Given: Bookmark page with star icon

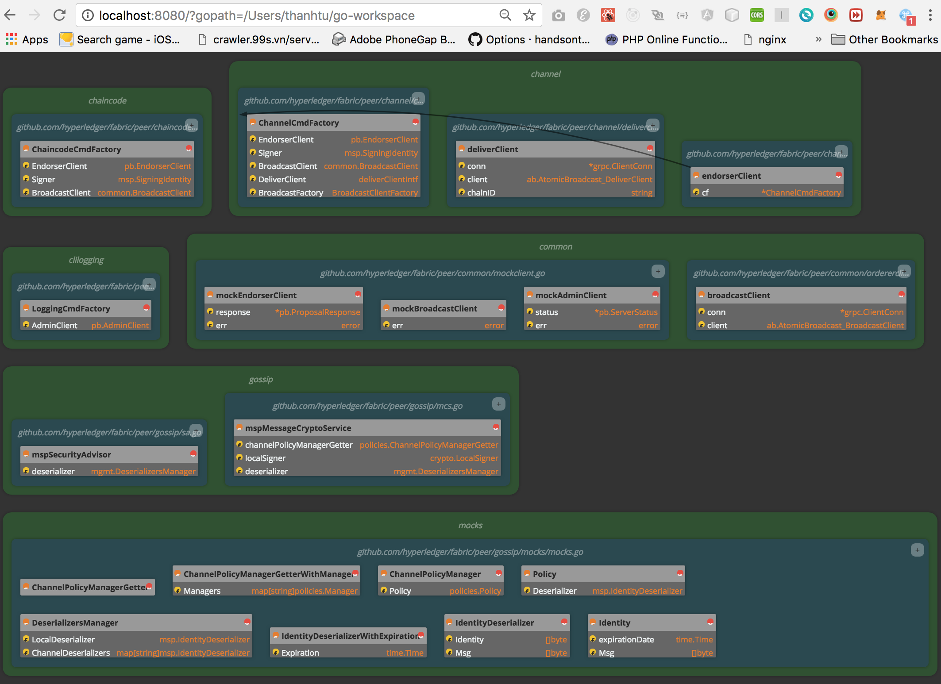Looking at the screenshot, I should [x=529, y=15].
